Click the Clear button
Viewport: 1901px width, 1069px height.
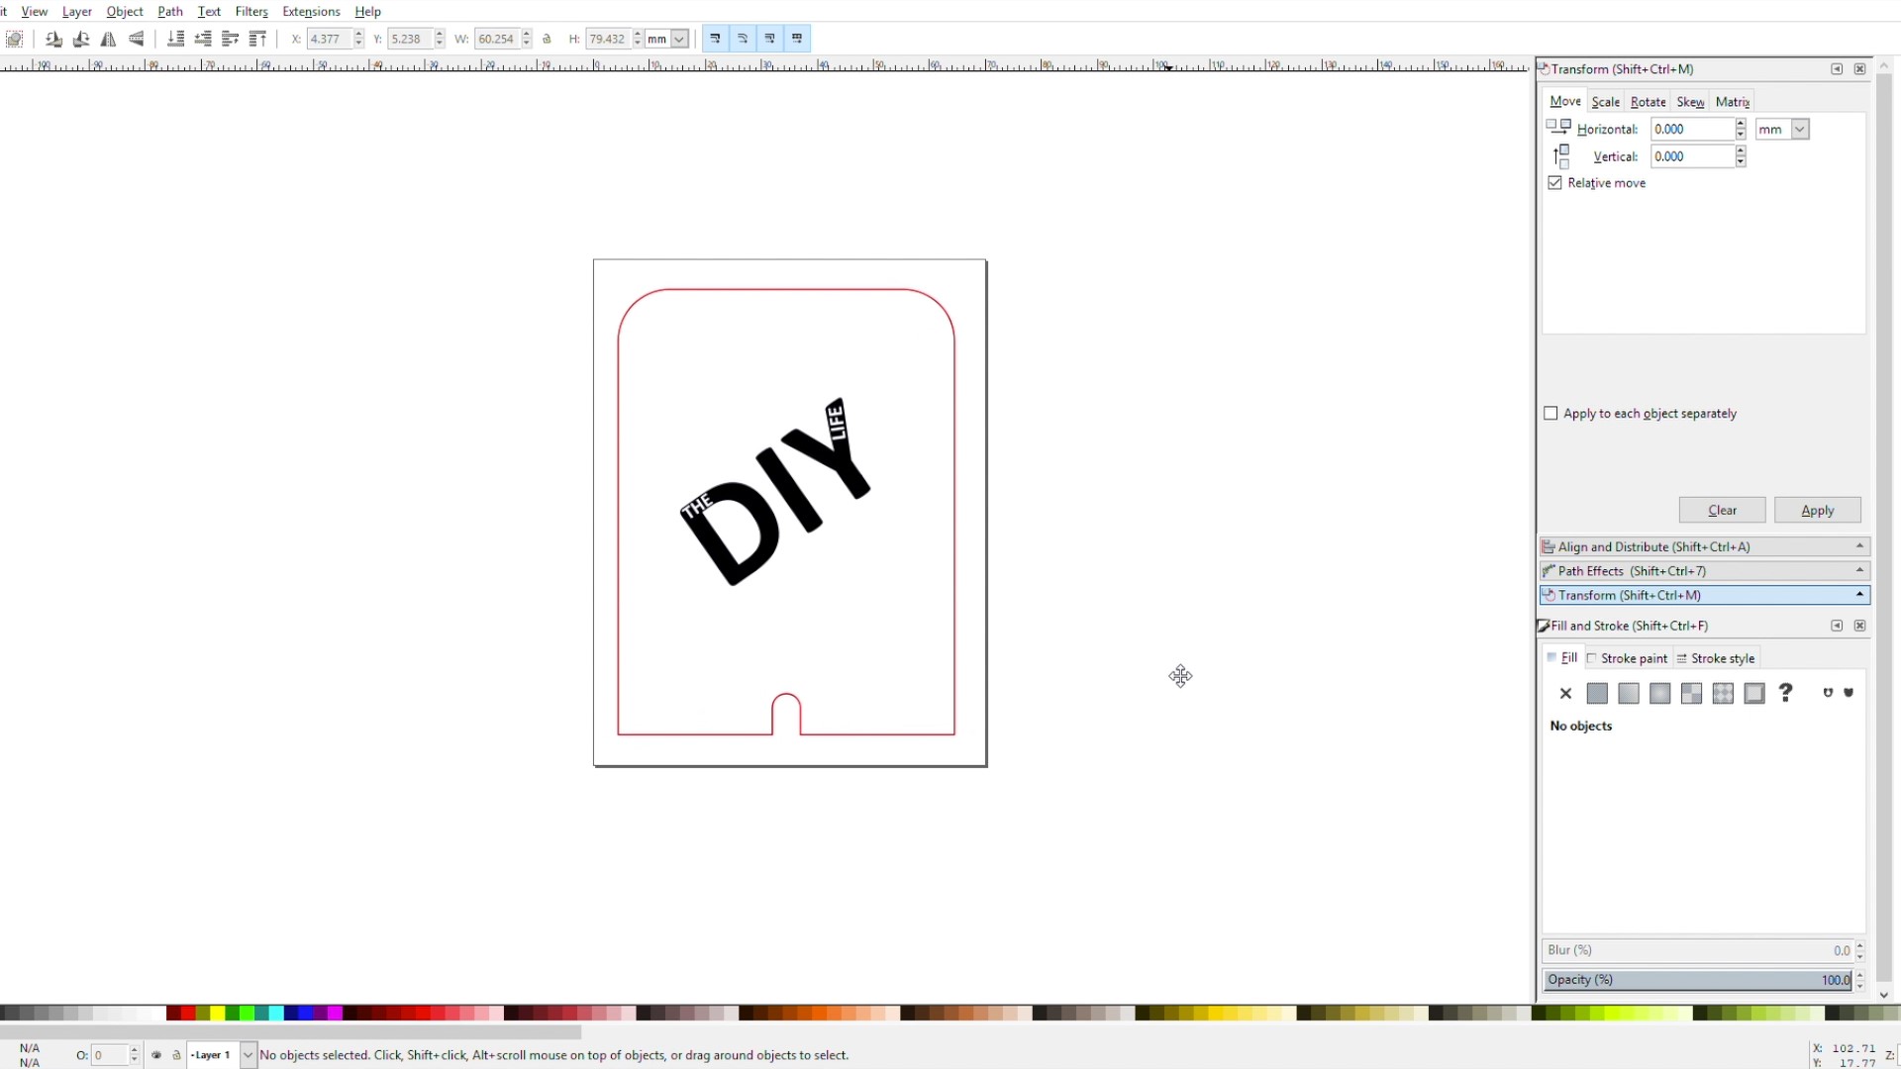coord(1722,510)
